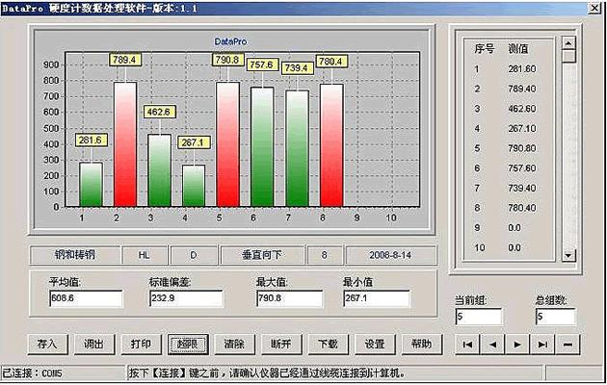Advance to the next data group

[518, 344]
